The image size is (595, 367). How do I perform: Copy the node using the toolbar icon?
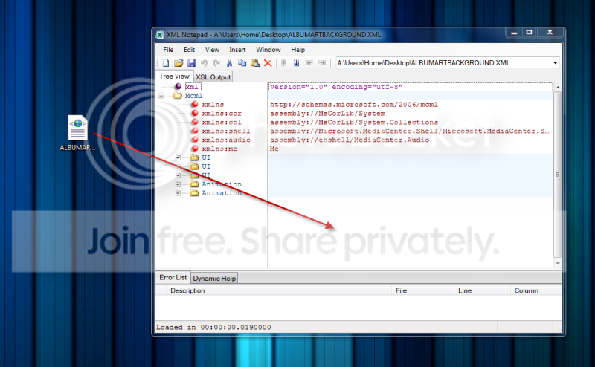[x=242, y=63]
